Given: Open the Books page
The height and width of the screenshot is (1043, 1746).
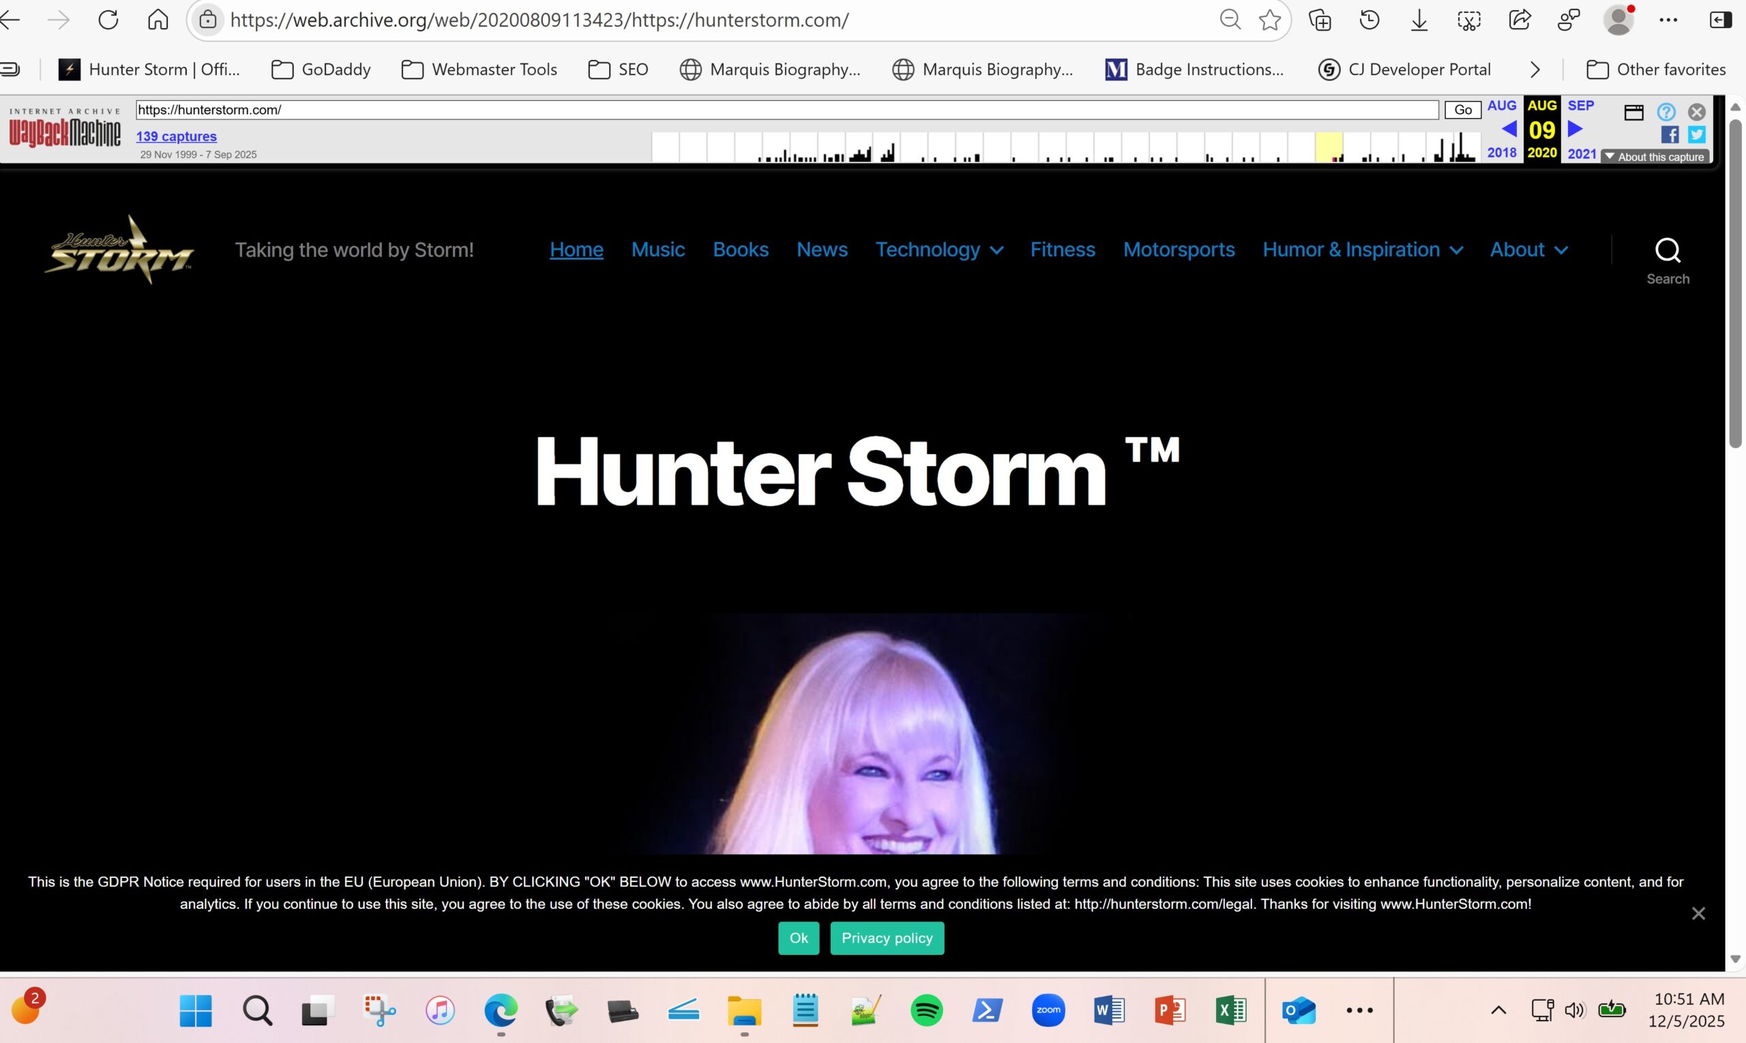Looking at the screenshot, I should click(741, 250).
